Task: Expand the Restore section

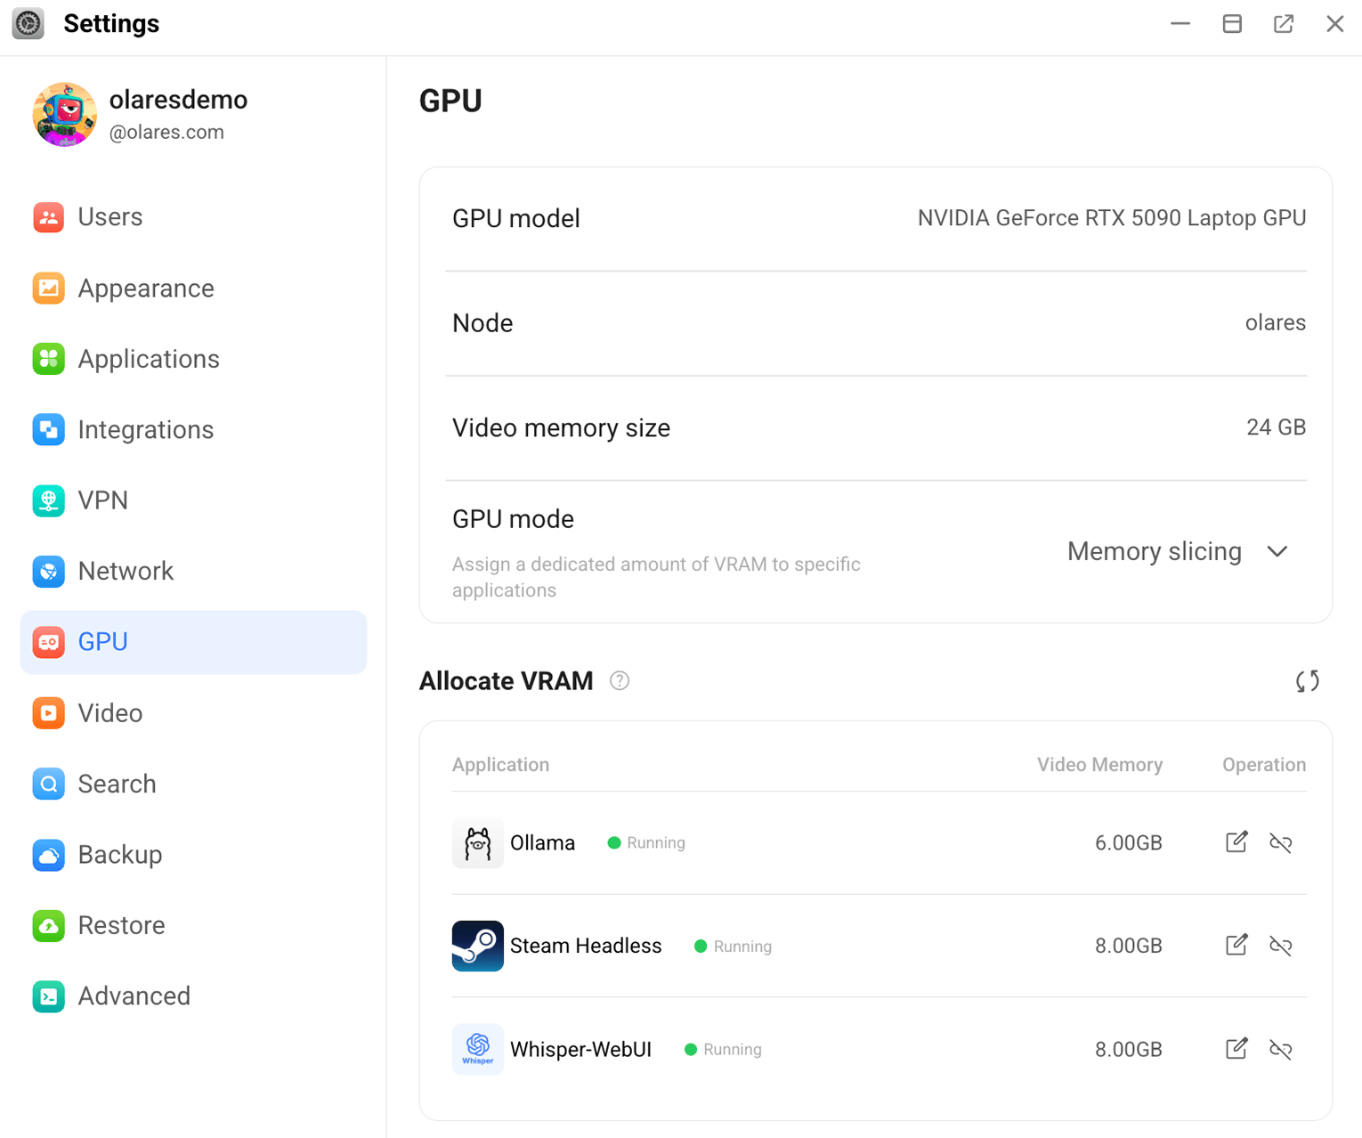Action: pyautogui.click(x=49, y=925)
